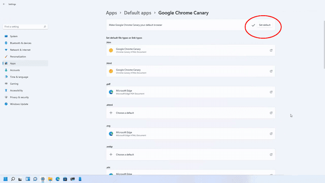Open Chat from taskbar

tap(35, 179)
